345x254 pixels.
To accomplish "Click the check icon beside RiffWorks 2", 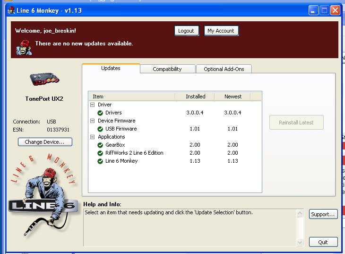I will [100, 153].
